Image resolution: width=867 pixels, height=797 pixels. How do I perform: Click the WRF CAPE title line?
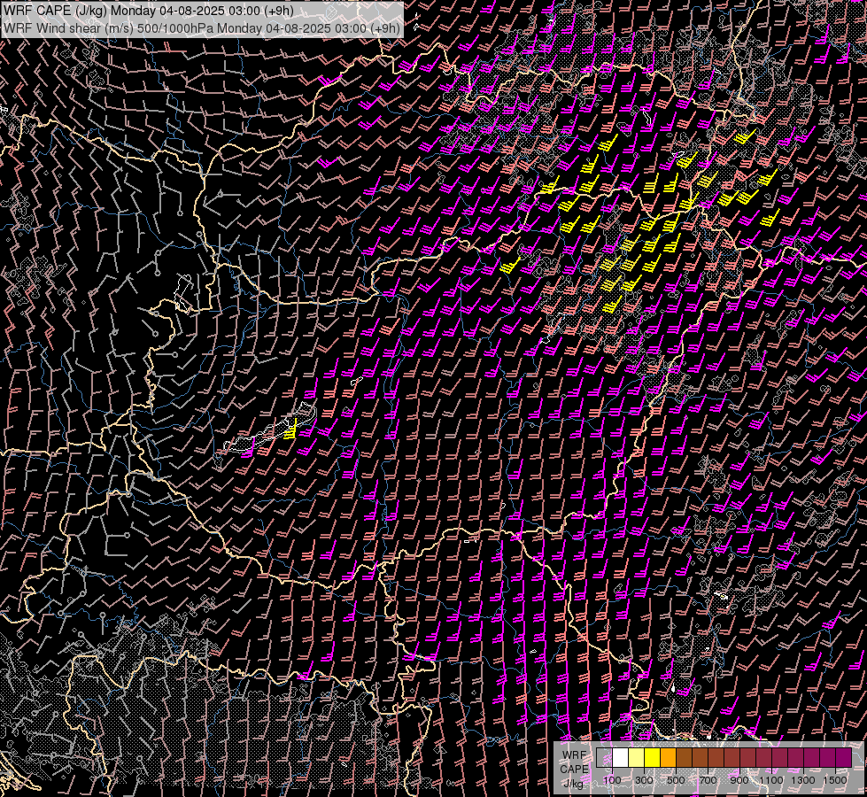(x=148, y=11)
